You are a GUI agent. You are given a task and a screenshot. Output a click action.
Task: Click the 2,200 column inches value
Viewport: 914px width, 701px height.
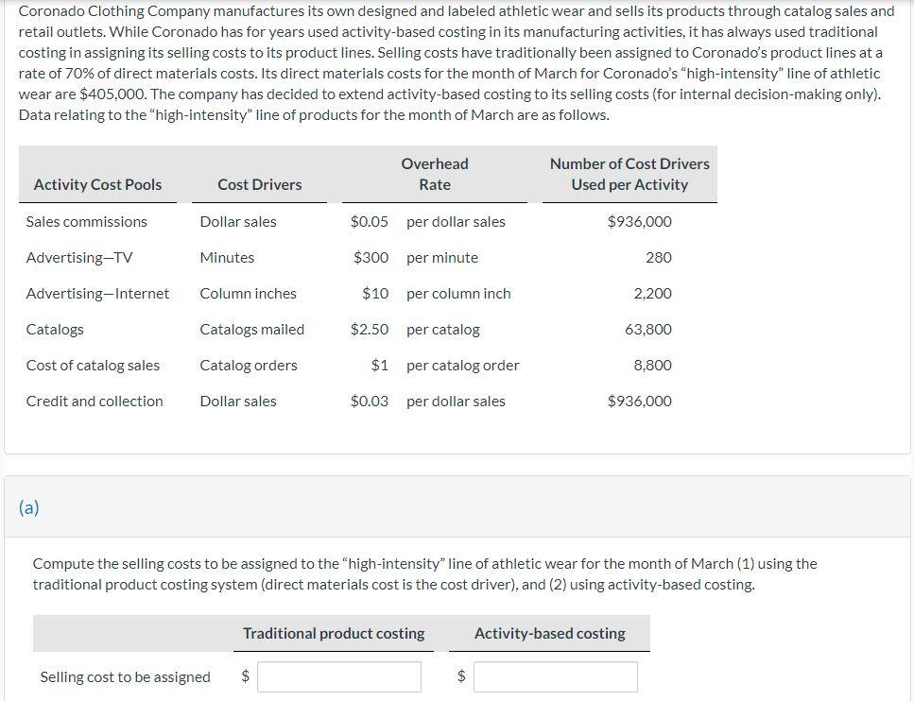click(652, 294)
